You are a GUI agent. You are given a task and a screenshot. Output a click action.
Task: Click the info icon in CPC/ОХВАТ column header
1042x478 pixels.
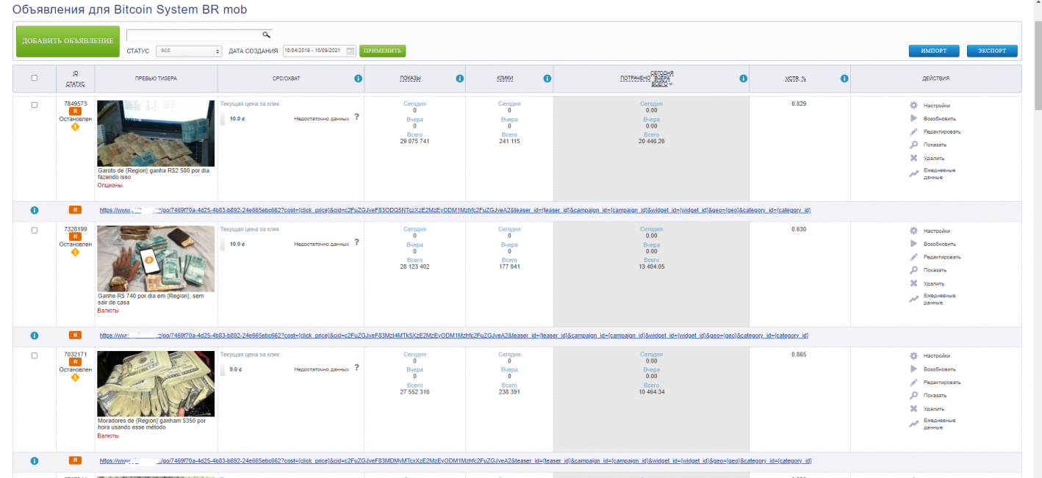[358, 79]
